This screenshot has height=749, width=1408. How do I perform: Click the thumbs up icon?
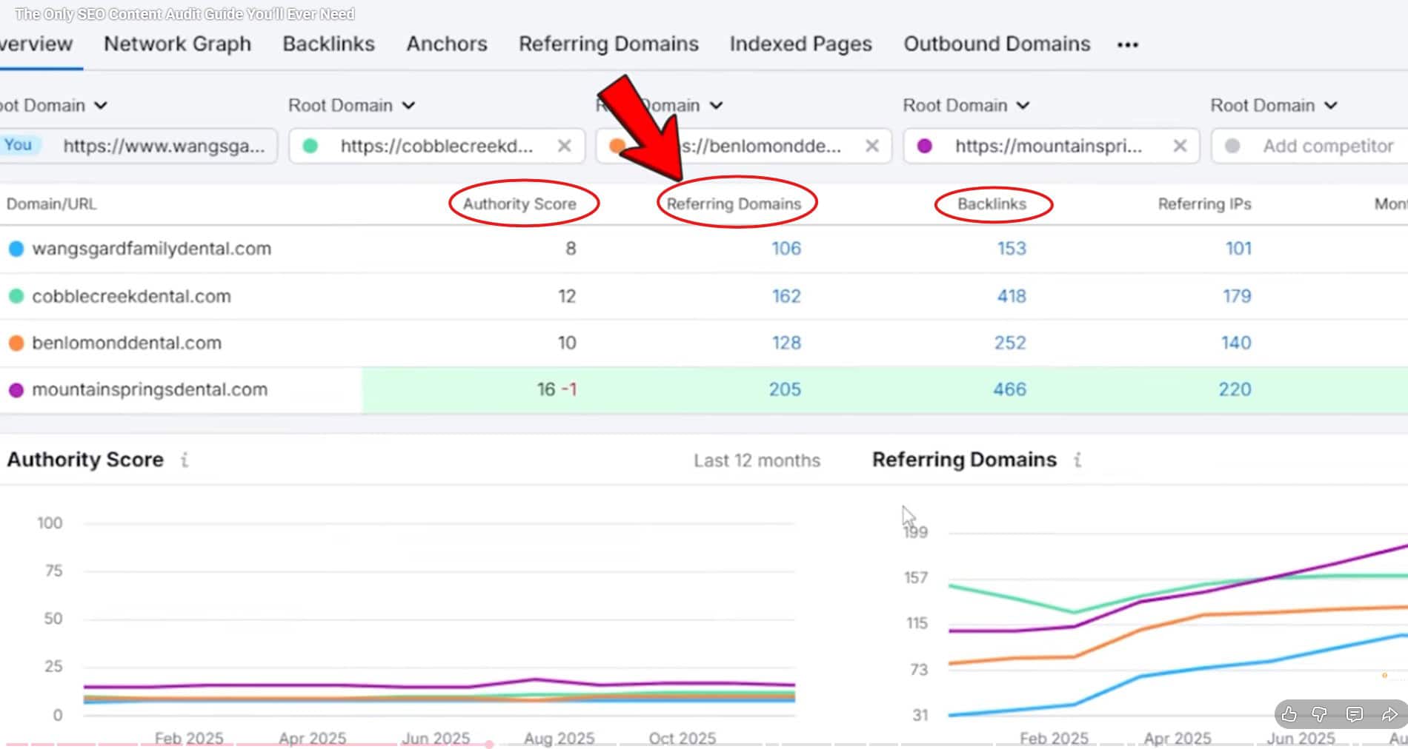1289,714
